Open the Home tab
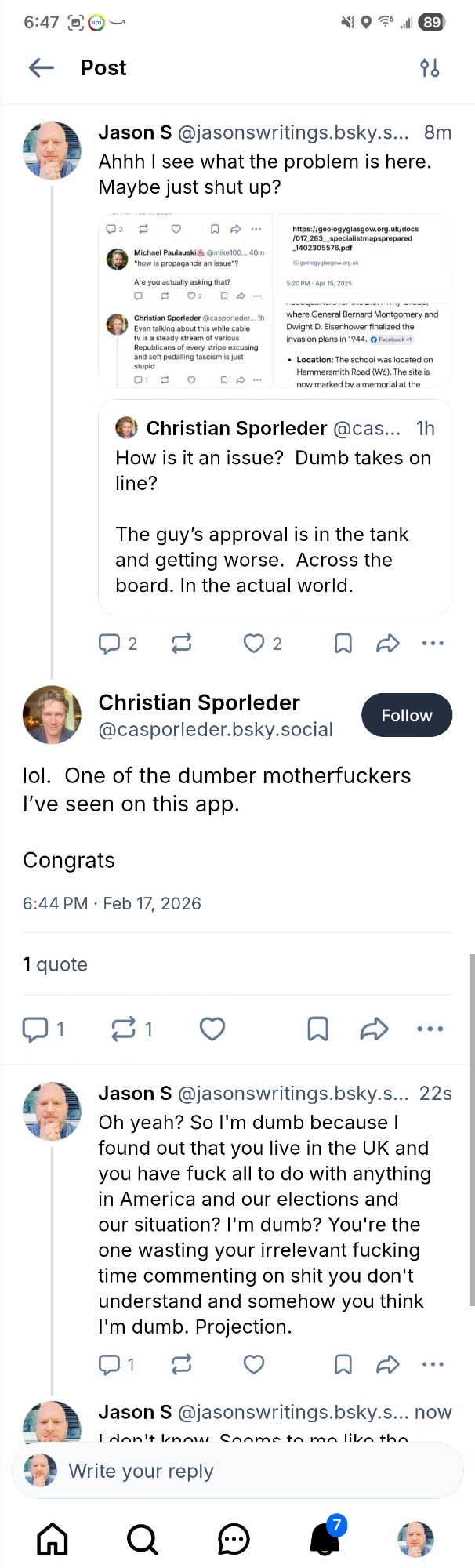Viewport: 475px width, 1568px height. [x=53, y=1539]
